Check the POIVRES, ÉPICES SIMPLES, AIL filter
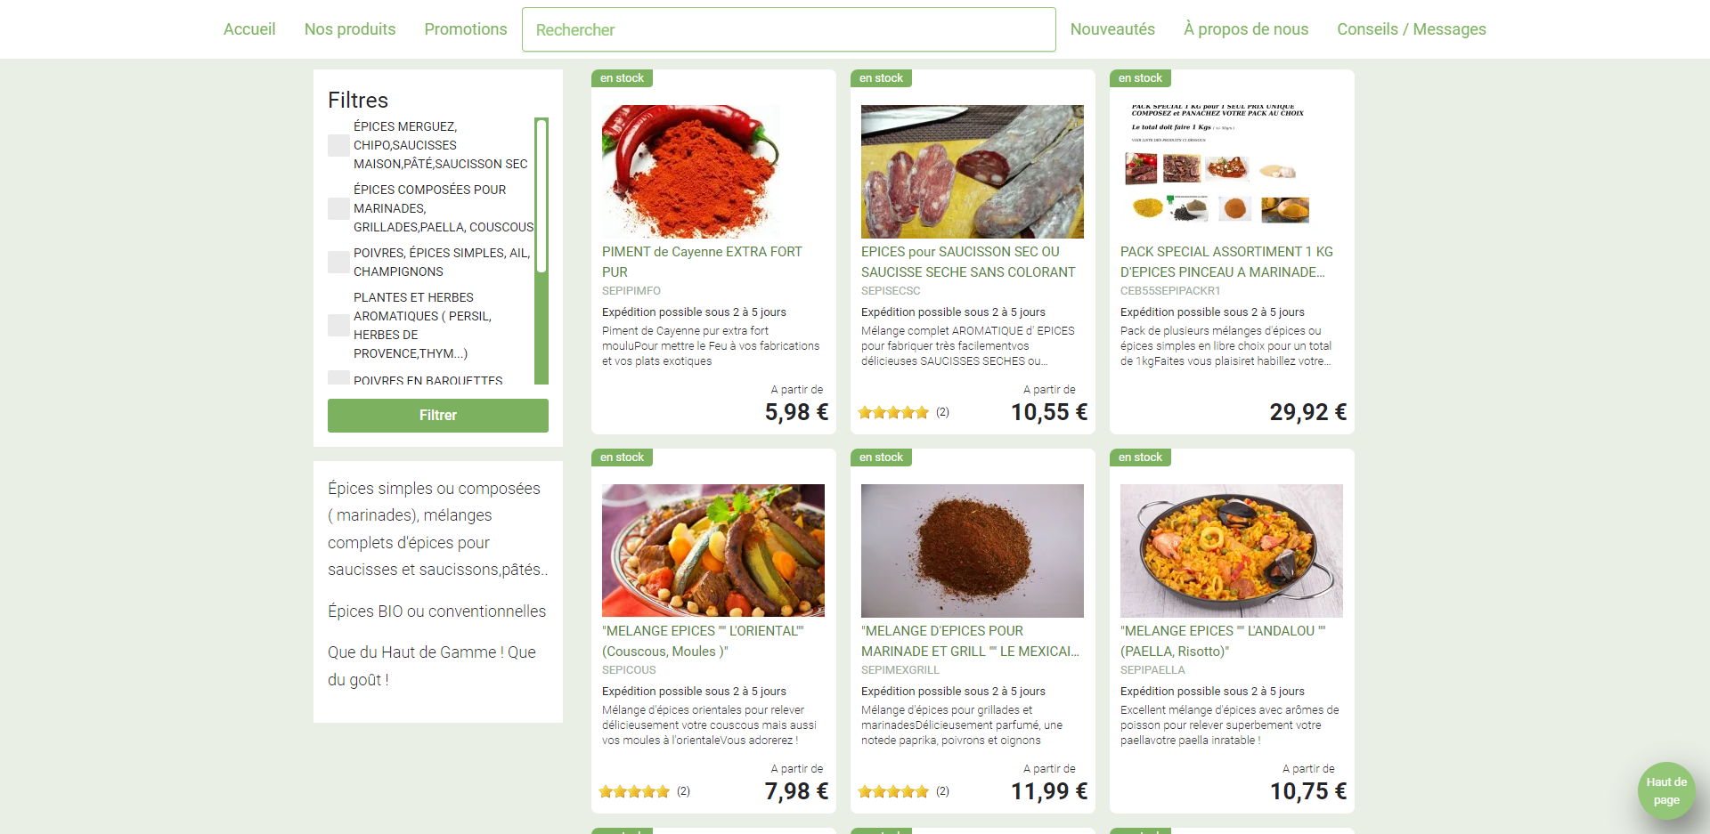This screenshot has height=834, width=1710. click(x=338, y=262)
